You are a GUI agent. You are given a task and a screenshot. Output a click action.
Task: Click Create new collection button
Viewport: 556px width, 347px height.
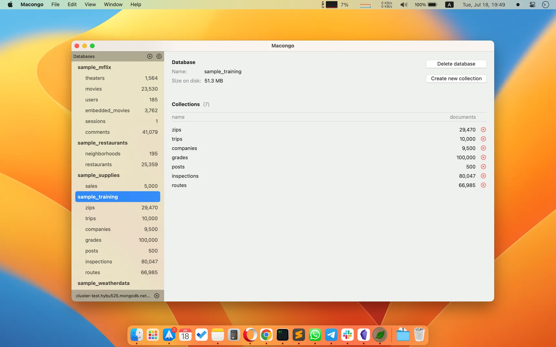tap(456, 78)
